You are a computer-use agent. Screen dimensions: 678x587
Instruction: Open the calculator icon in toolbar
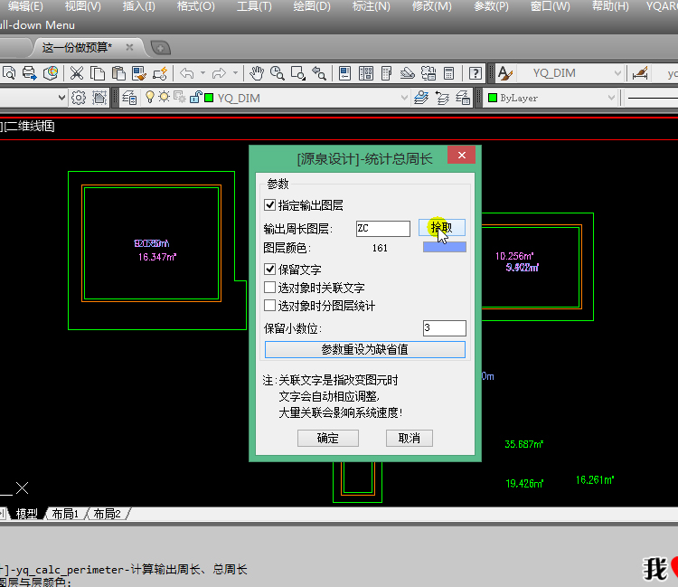(x=449, y=73)
